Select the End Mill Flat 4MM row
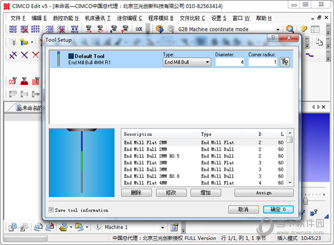The height and width of the screenshot is (245, 334). point(204,183)
